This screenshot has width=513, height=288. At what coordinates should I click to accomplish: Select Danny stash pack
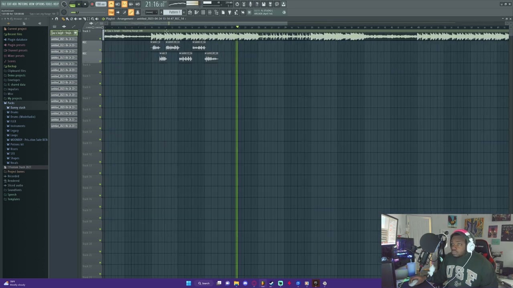click(18, 108)
